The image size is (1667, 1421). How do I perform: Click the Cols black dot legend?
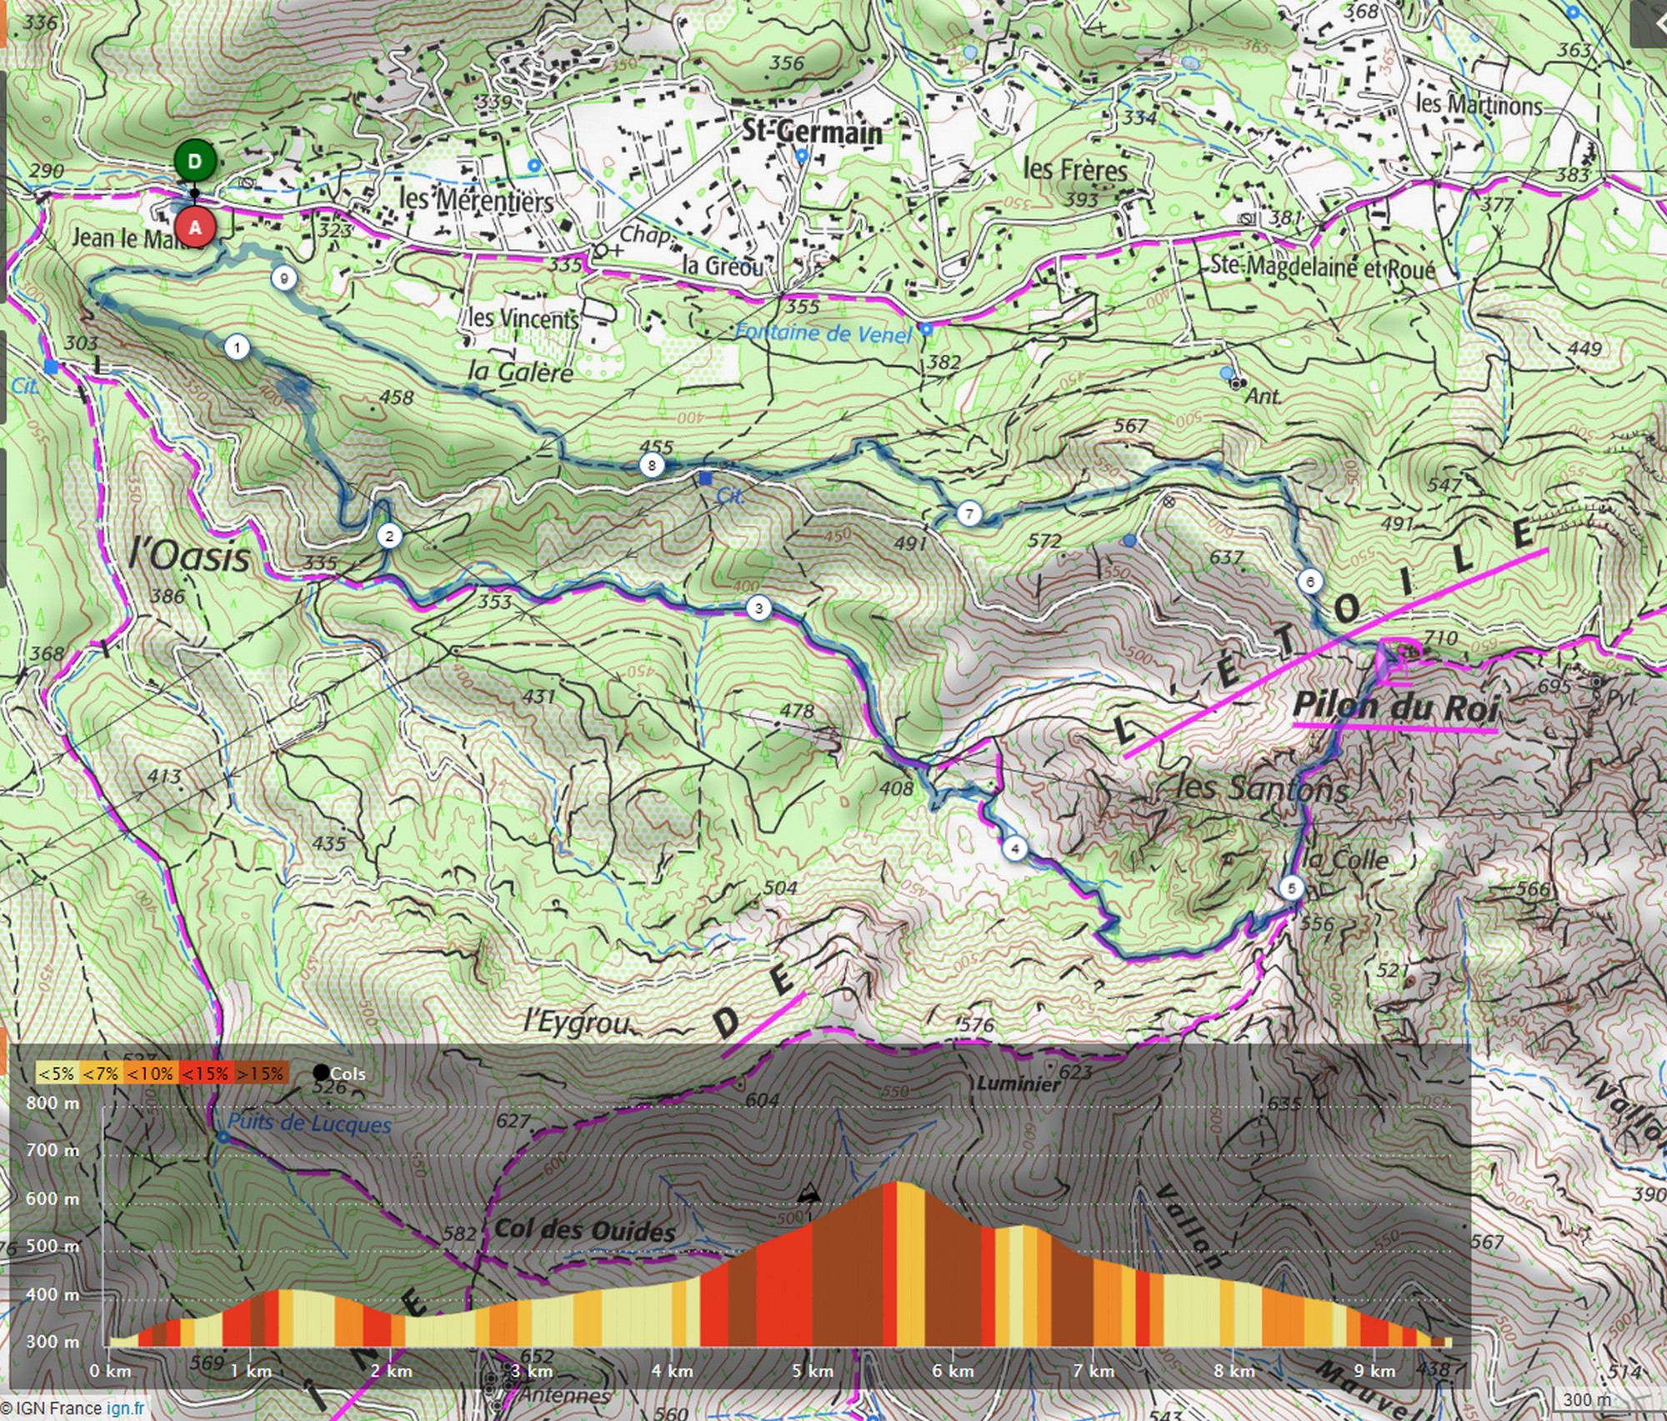tap(321, 1073)
